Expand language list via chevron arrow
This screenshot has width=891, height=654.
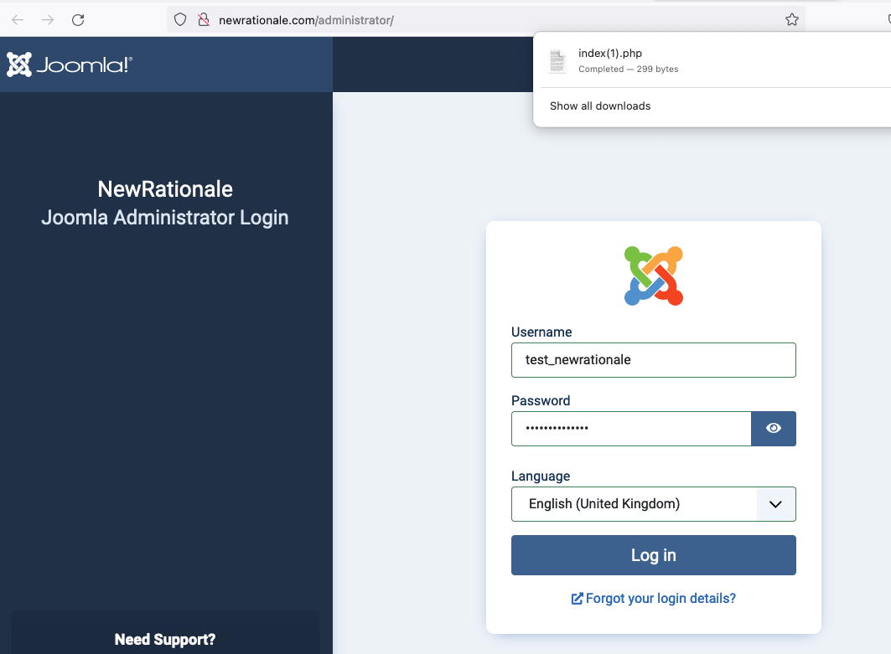click(775, 504)
